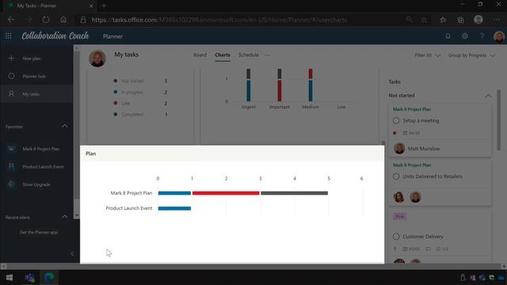Click the help question mark icon
The image size is (507, 285).
tap(482, 36)
